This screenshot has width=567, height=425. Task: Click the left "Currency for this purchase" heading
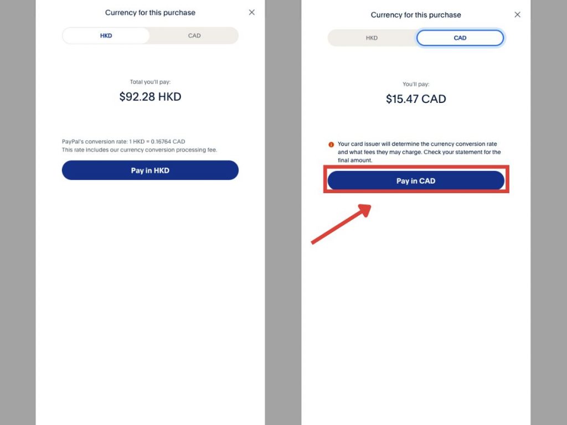pyautogui.click(x=150, y=12)
